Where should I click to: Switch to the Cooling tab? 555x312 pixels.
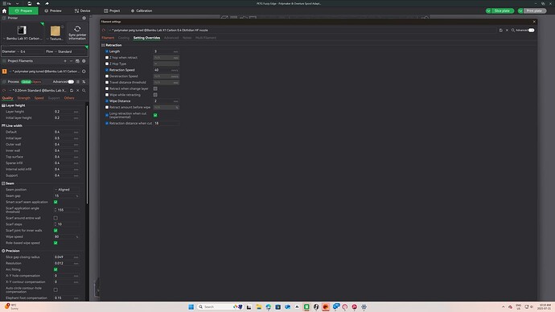[124, 38]
